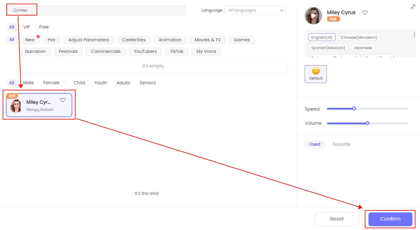The height and width of the screenshot is (230, 420).
Task: Open the My Voice category
Action: 206,51
